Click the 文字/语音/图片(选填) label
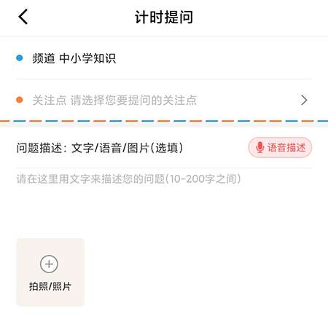 click(128, 148)
